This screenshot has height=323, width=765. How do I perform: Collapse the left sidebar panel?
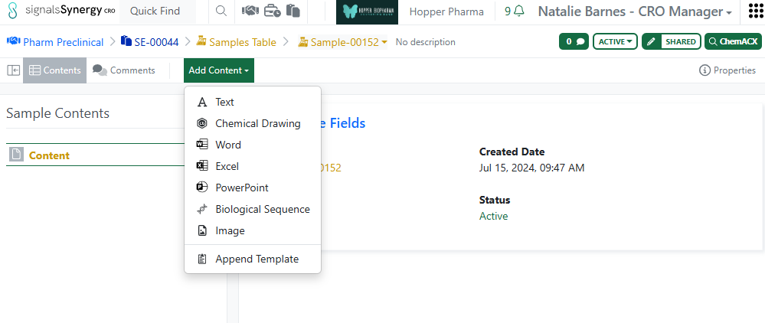tap(13, 70)
